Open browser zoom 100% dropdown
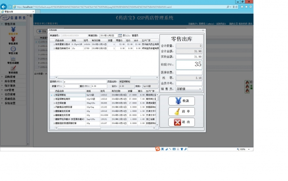Viewport: 288px width, 181px height. pos(249,149)
